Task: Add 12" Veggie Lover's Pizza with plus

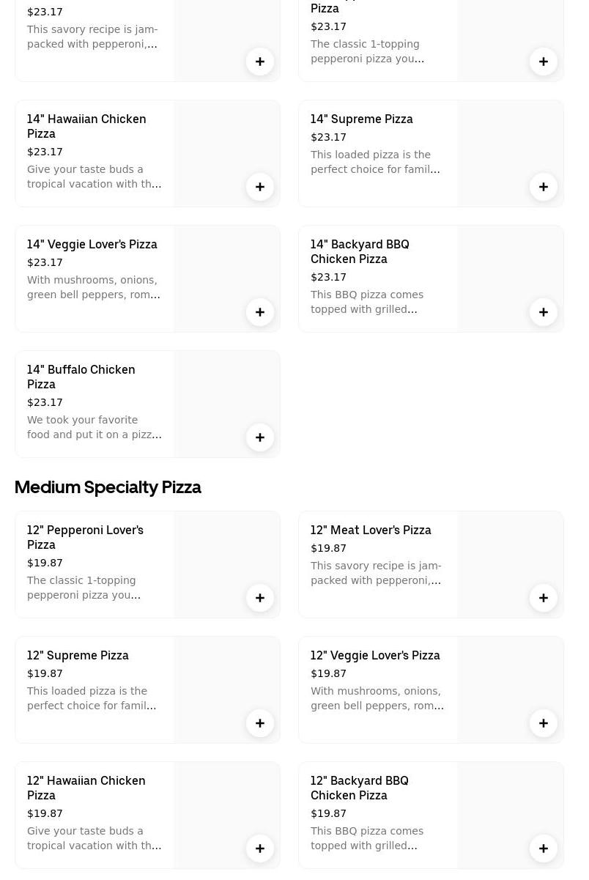Action: tap(544, 723)
